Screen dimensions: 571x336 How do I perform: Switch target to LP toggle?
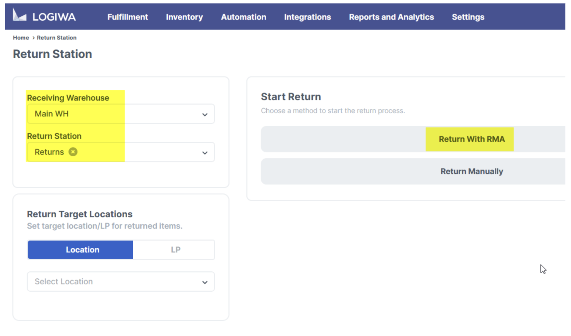pyautogui.click(x=175, y=250)
